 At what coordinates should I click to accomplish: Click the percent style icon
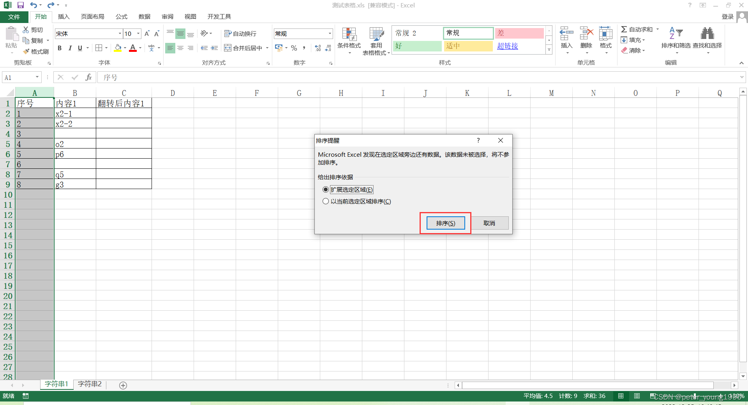294,48
